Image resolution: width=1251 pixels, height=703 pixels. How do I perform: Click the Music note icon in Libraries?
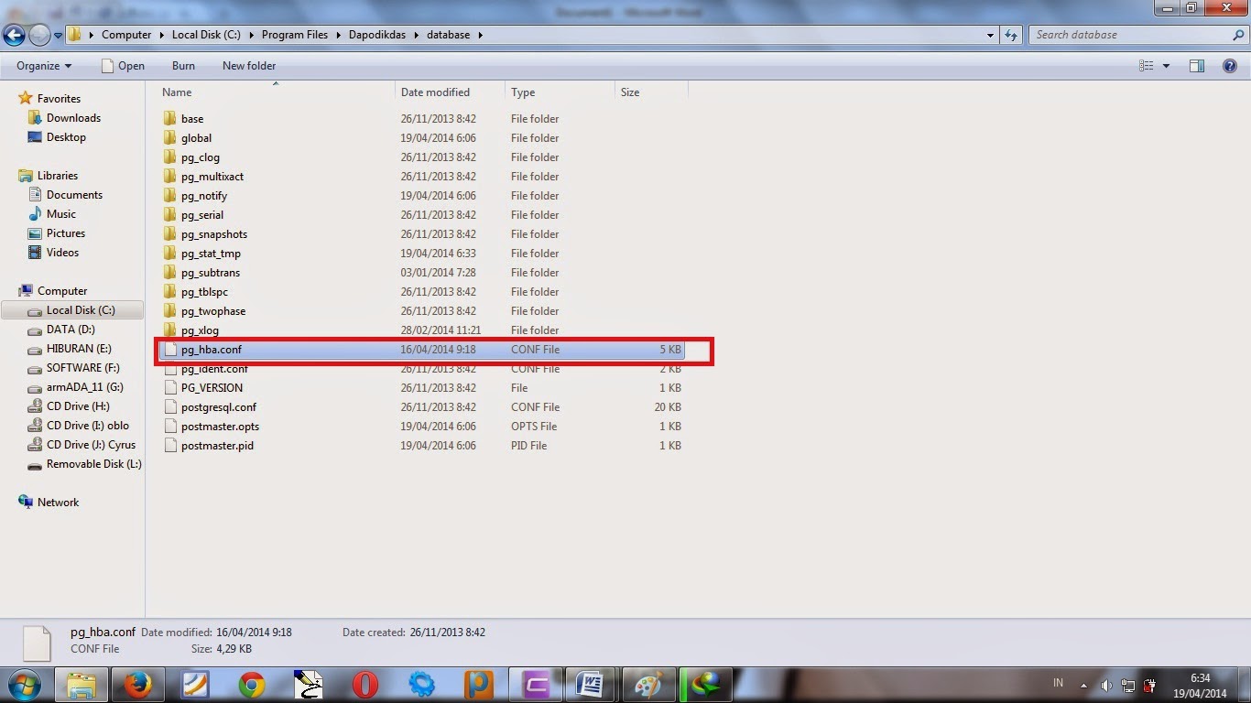(35, 214)
